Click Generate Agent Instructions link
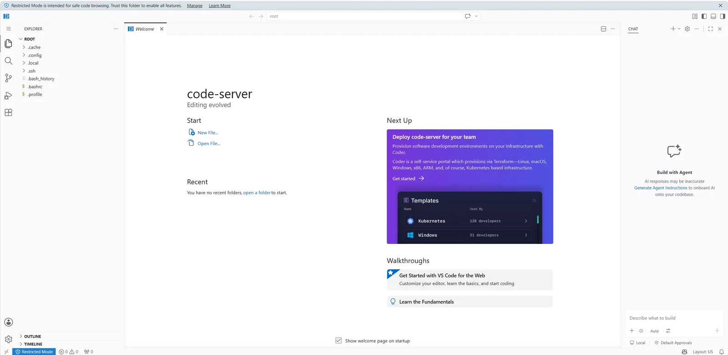 pos(661,188)
